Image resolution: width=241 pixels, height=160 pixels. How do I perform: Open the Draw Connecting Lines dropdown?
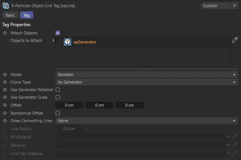(146, 121)
